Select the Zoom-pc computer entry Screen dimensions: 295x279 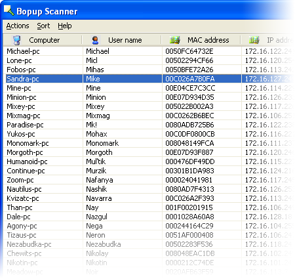coord(20,180)
